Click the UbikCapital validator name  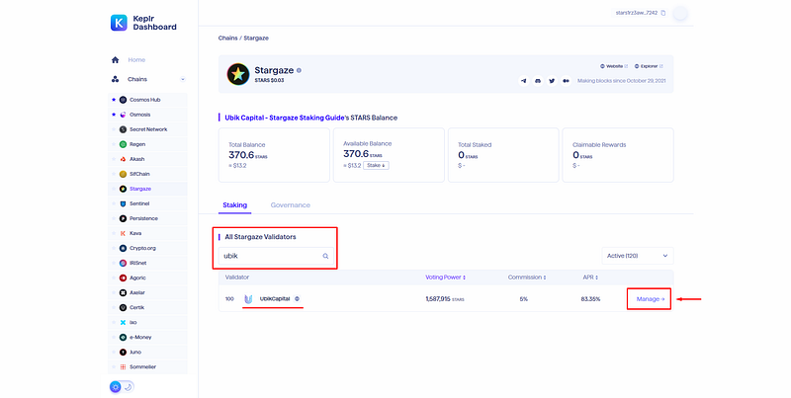pyautogui.click(x=275, y=299)
